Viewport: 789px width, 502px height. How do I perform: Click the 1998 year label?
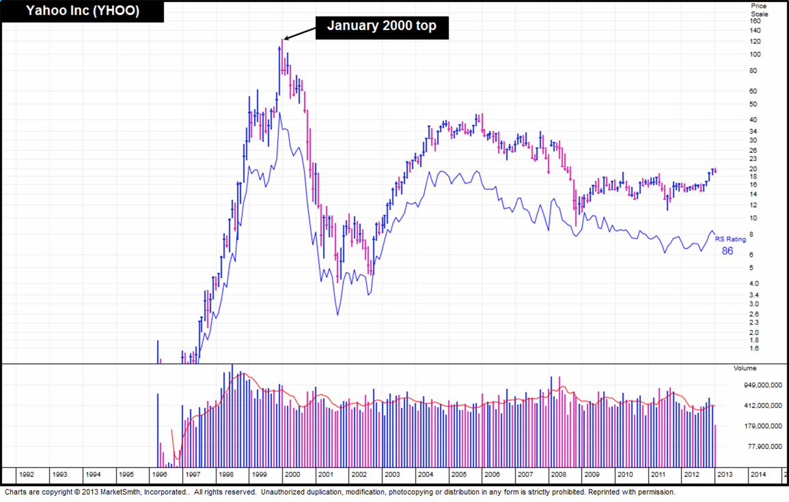tap(226, 474)
